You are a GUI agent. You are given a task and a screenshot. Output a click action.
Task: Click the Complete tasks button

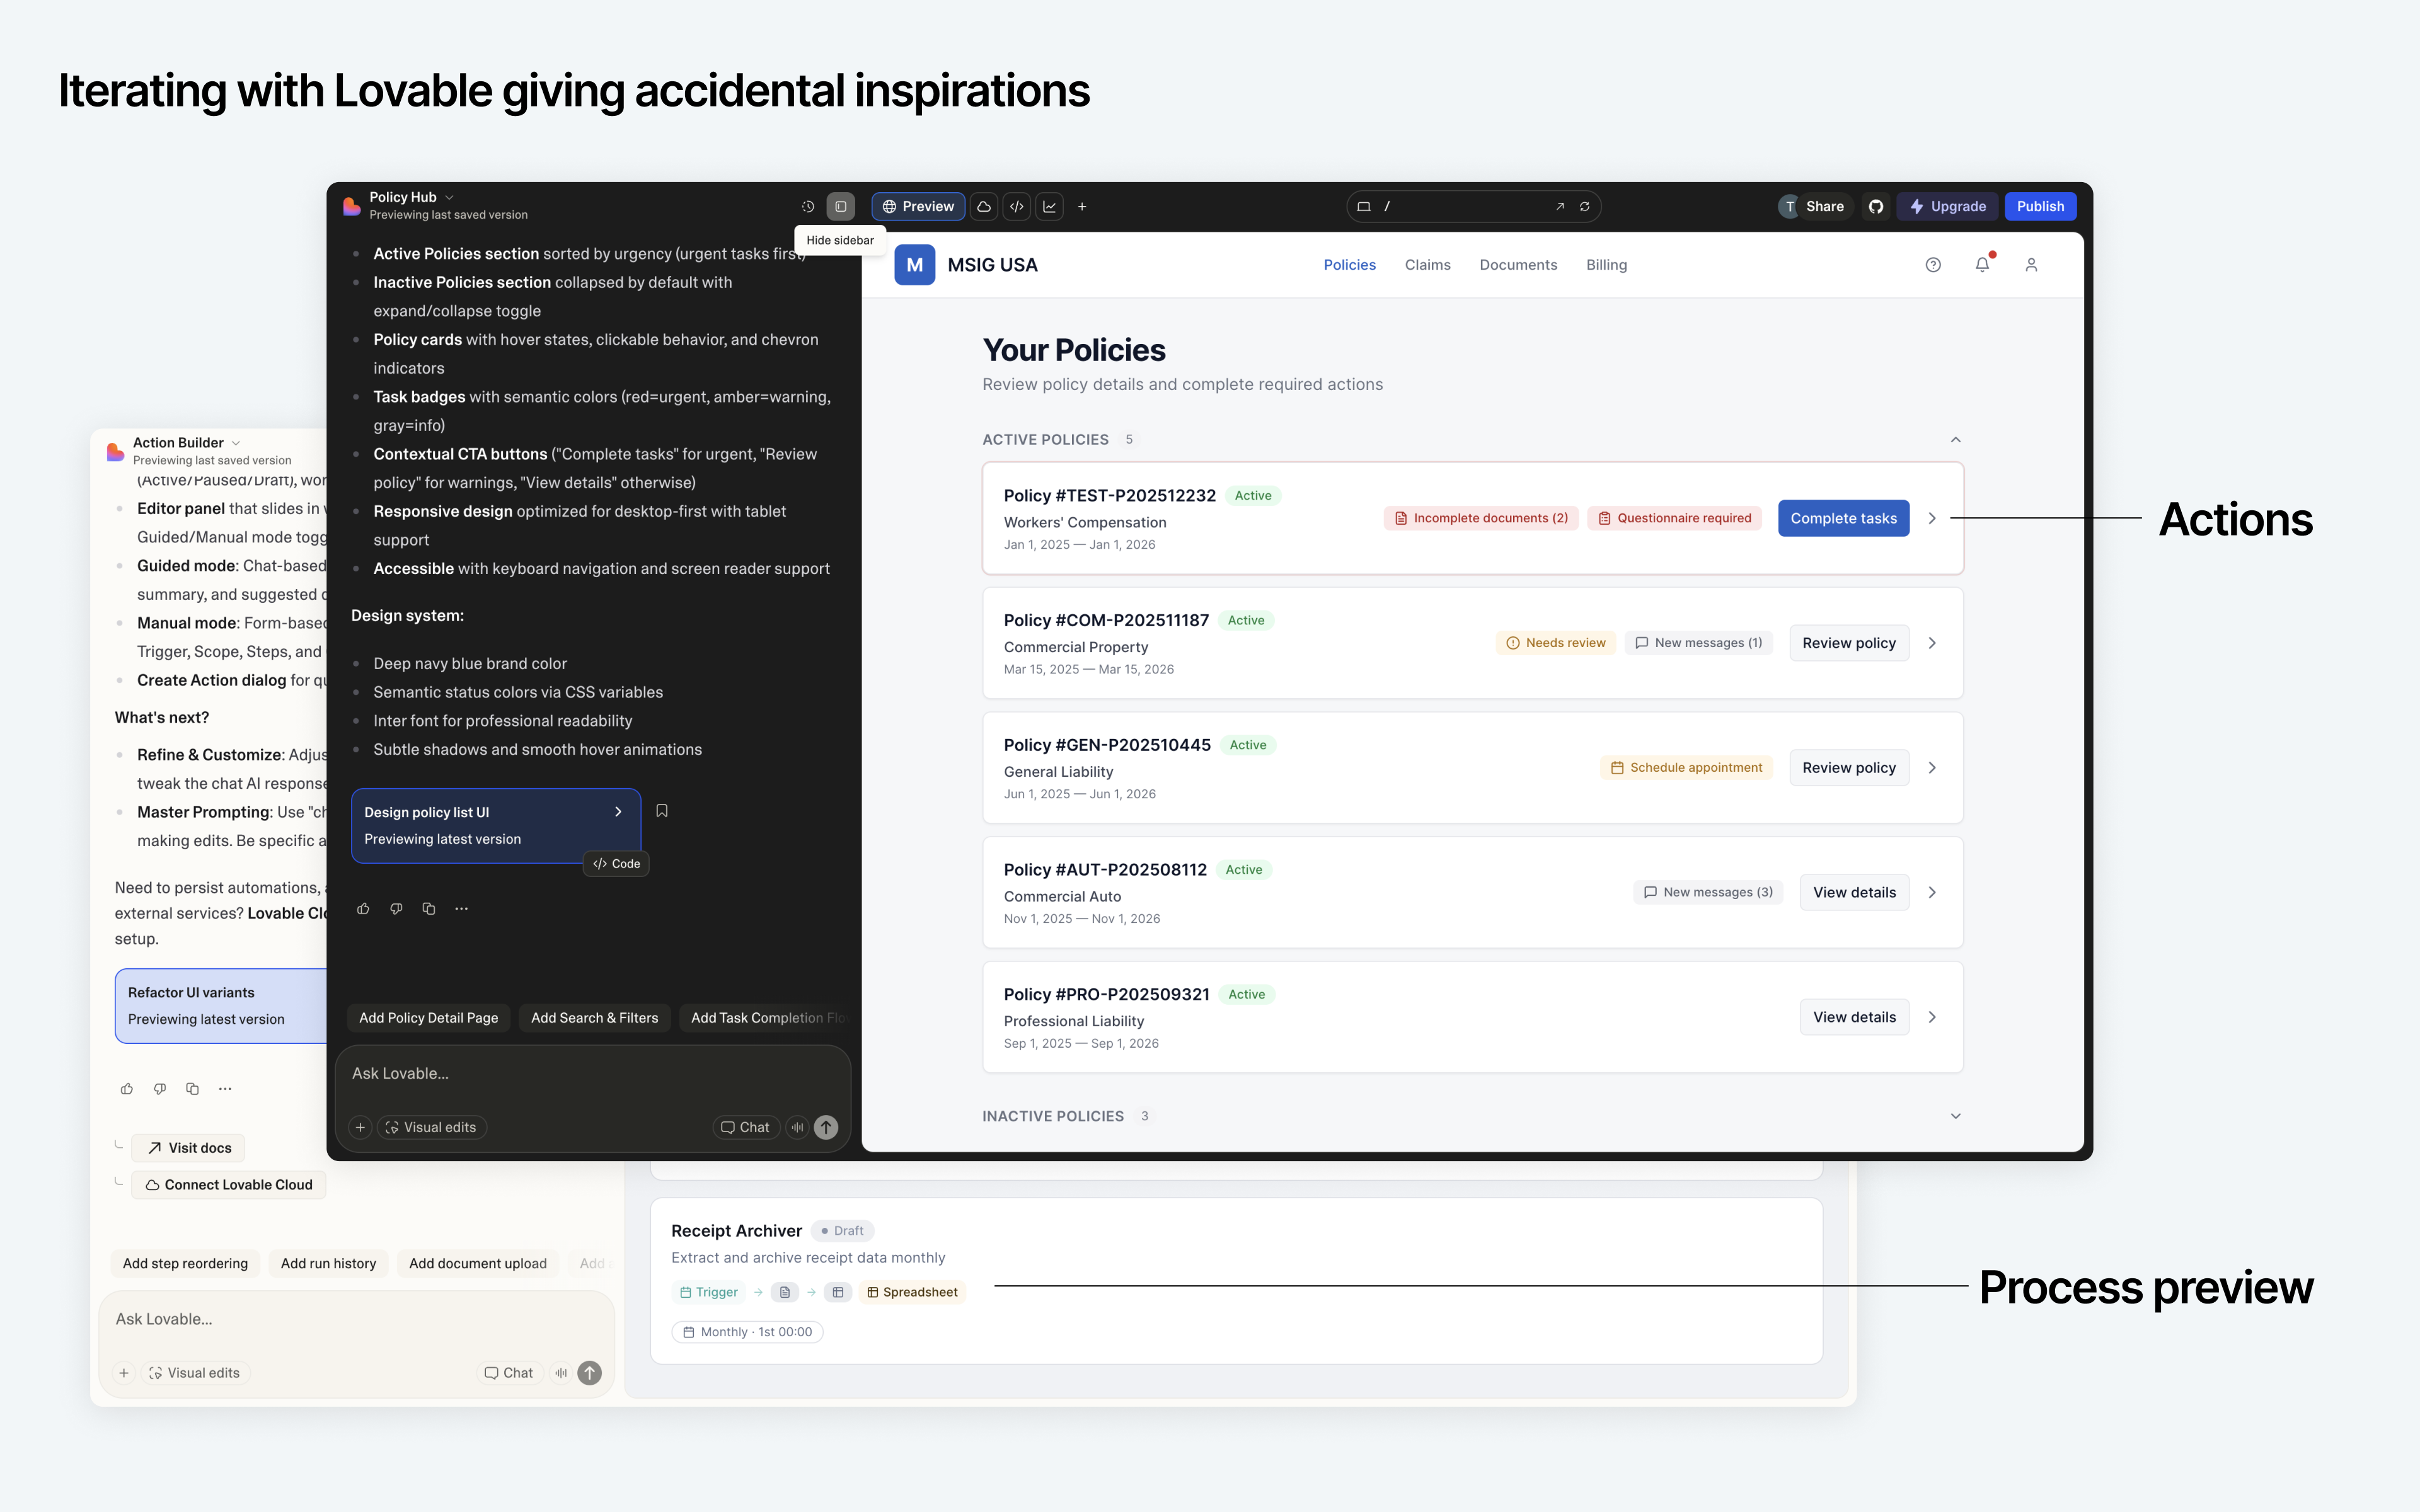tap(1843, 518)
